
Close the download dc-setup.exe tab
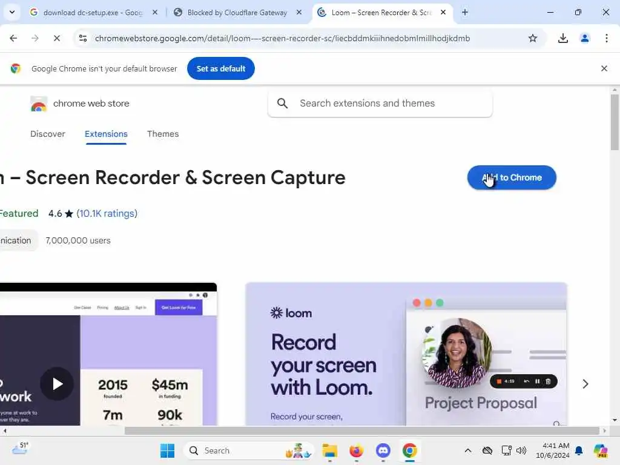click(155, 12)
